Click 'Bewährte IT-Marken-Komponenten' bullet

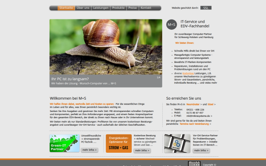(x=193, y=62)
